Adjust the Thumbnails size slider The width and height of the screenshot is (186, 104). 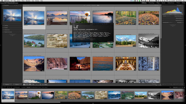point(156,85)
